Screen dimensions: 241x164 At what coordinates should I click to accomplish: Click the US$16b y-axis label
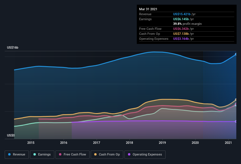coord(13,47)
